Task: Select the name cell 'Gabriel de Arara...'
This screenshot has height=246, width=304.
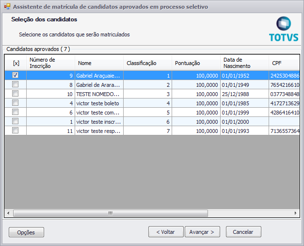Action: click(99, 85)
